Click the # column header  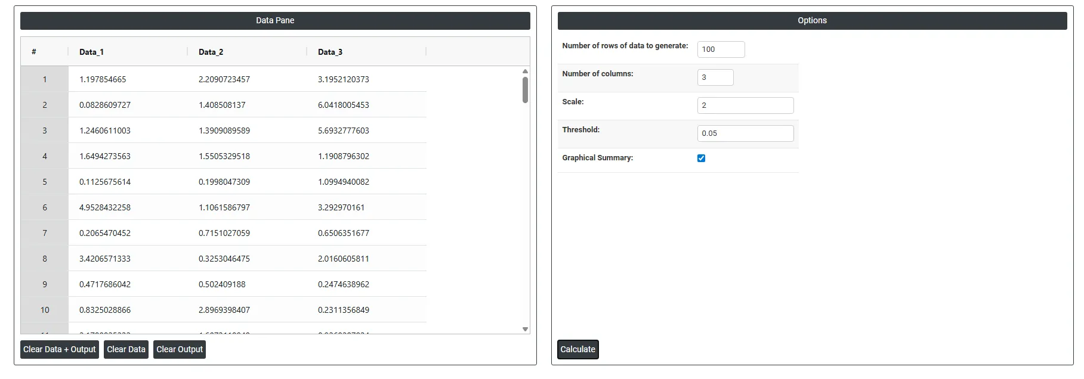(x=45, y=52)
